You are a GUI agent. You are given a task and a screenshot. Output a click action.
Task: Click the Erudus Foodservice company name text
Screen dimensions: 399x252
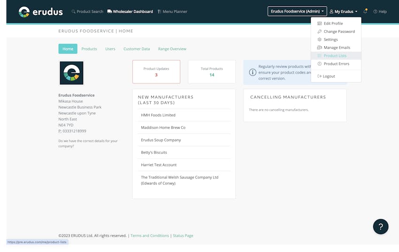[x=77, y=95]
